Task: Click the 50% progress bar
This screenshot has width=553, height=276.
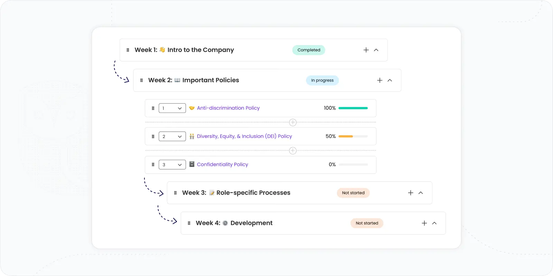Action: click(x=353, y=136)
